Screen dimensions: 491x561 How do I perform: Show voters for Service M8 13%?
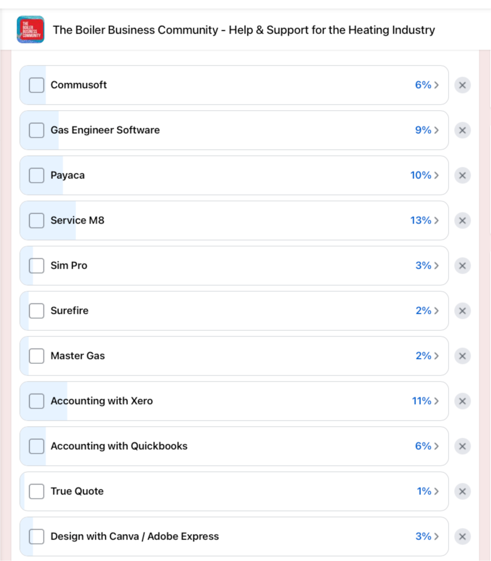pos(424,221)
